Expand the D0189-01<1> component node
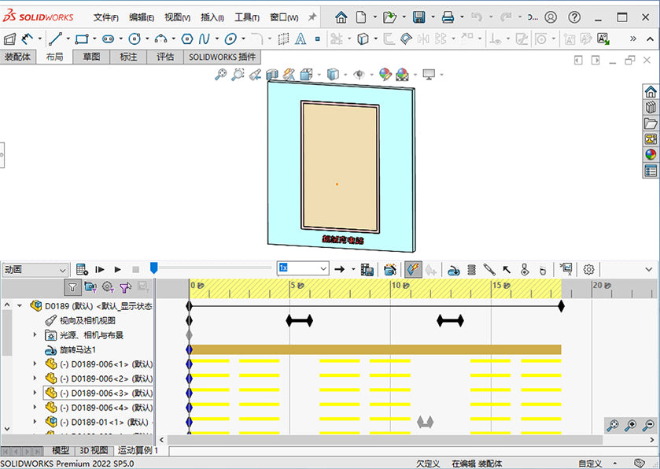 [35, 422]
